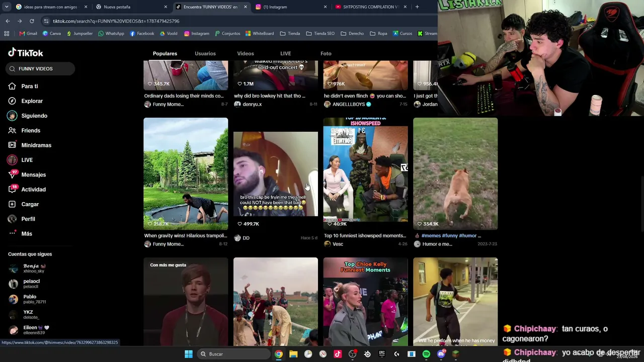The height and width of the screenshot is (362, 644).
Task: Open the ANGELLLBOYS creator profile link
Action: pos(348,105)
